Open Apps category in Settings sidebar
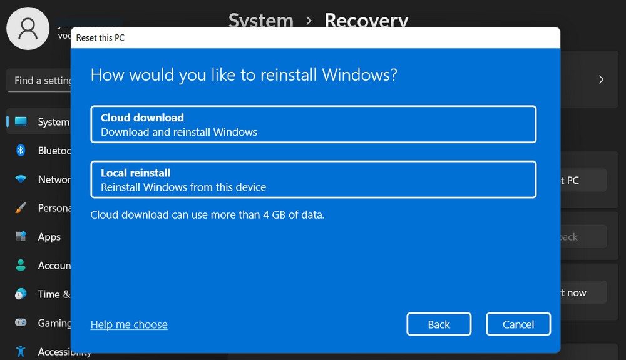This screenshot has height=360, width=626. tap(39, 237)
